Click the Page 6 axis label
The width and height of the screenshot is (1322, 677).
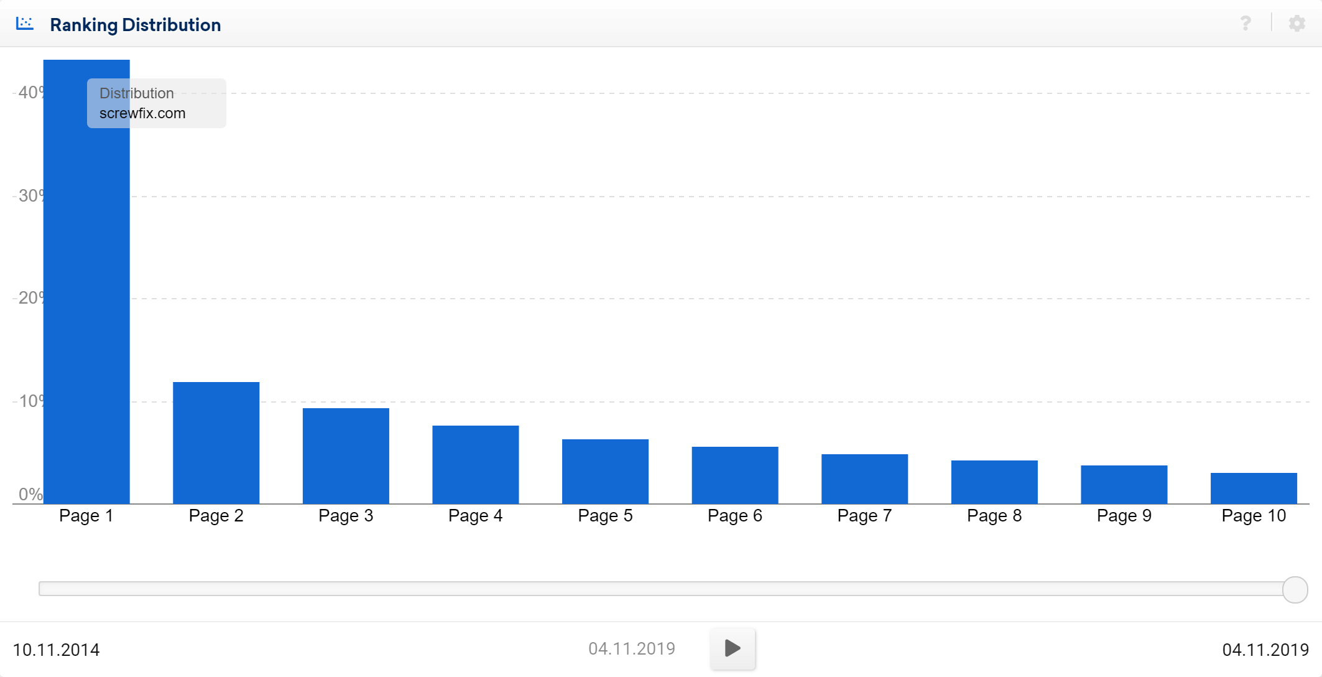735,516
